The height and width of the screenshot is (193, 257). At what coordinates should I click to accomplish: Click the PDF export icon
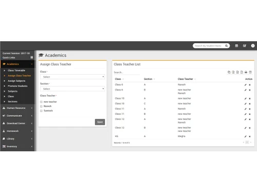pyautogui.click(x=242, y=72)
